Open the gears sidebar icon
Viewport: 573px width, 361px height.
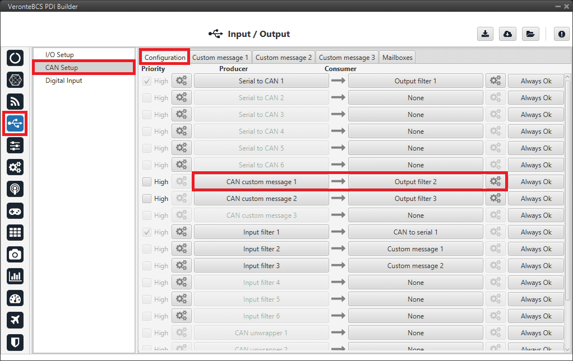click(15, 167)
